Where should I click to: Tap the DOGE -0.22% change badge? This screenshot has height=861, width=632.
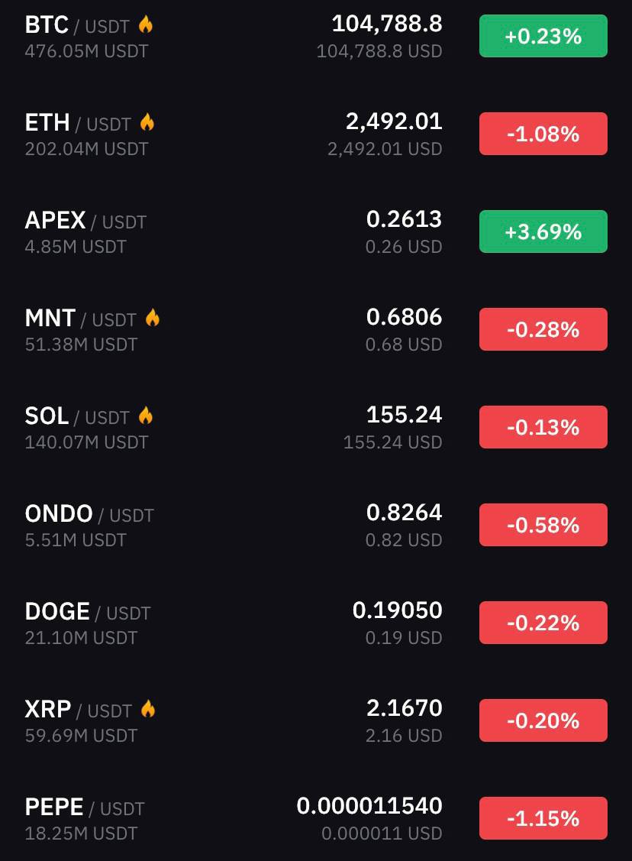click(x=543, y=623)
